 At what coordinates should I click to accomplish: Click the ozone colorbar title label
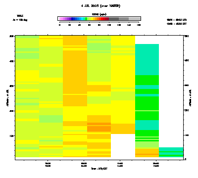pos(99,14)
